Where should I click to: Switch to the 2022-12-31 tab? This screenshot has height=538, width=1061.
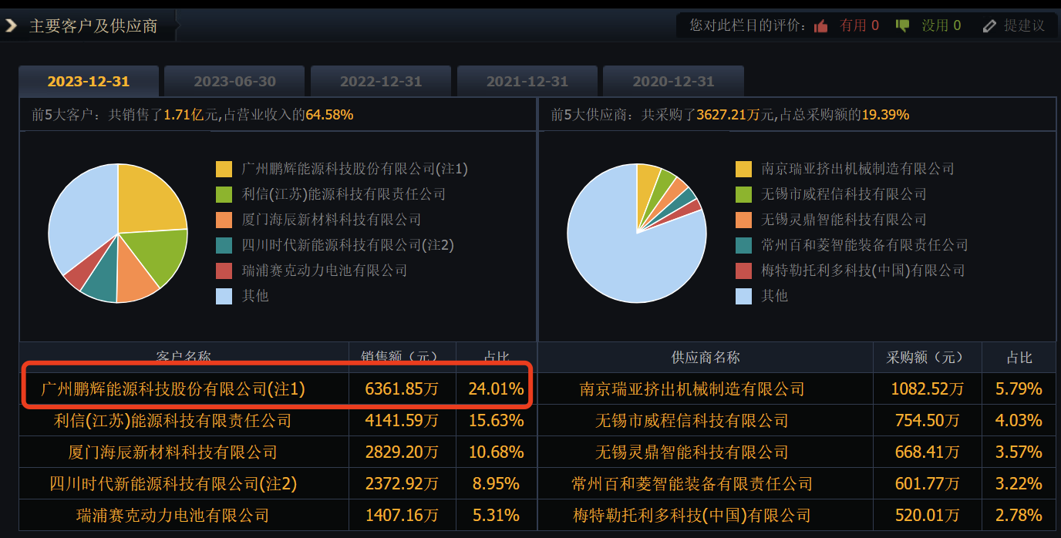point(381,82)
